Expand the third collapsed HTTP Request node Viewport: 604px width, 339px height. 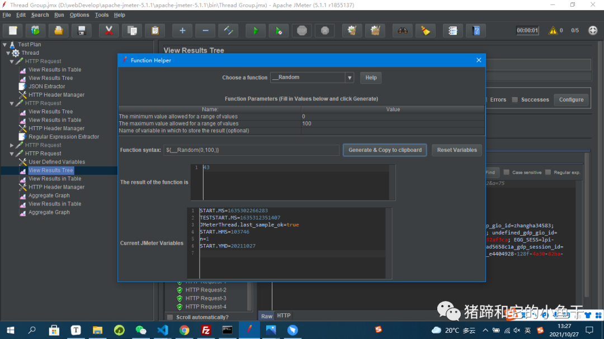tap(12, 145)
